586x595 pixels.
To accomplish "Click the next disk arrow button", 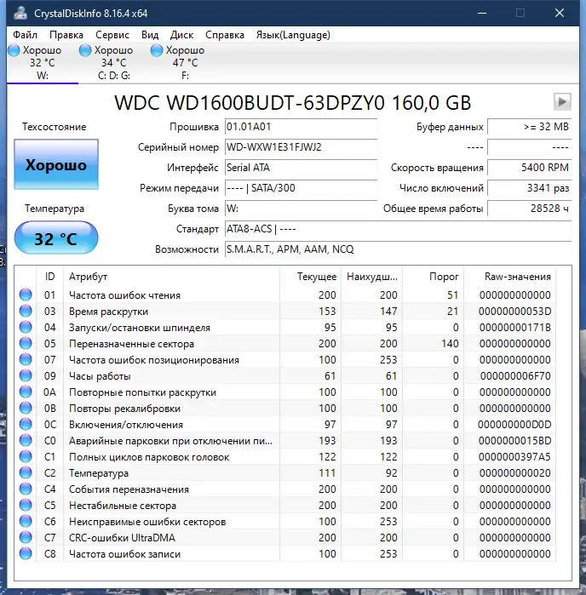I will [562, 101].
